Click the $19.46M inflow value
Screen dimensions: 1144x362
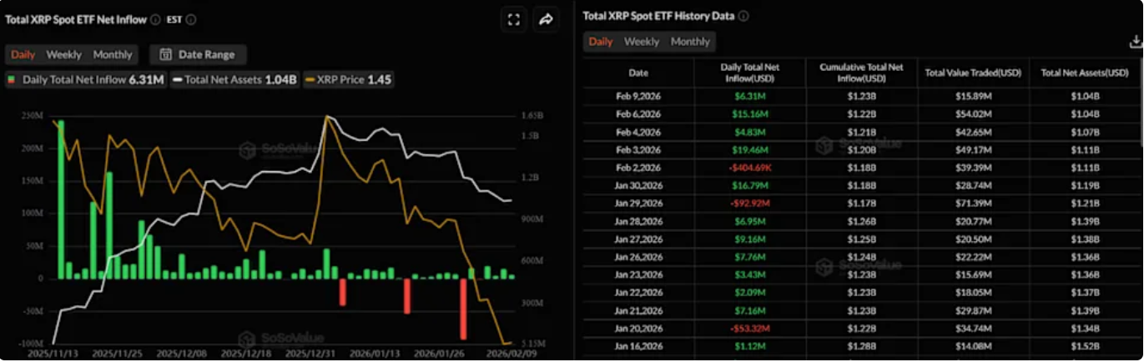tap(750, 149)
